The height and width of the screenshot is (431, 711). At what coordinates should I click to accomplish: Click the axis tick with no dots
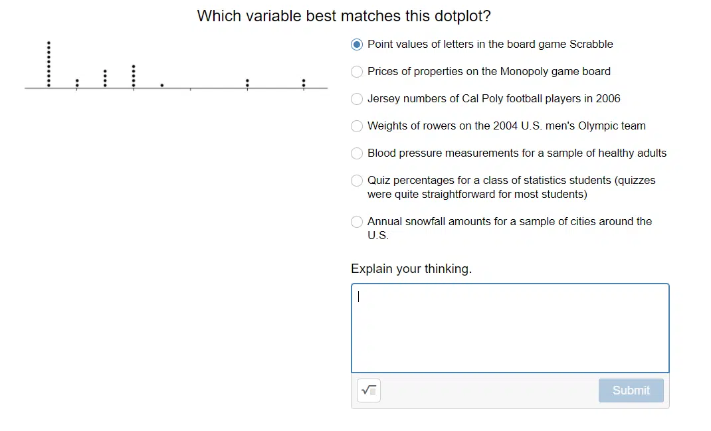191,89
